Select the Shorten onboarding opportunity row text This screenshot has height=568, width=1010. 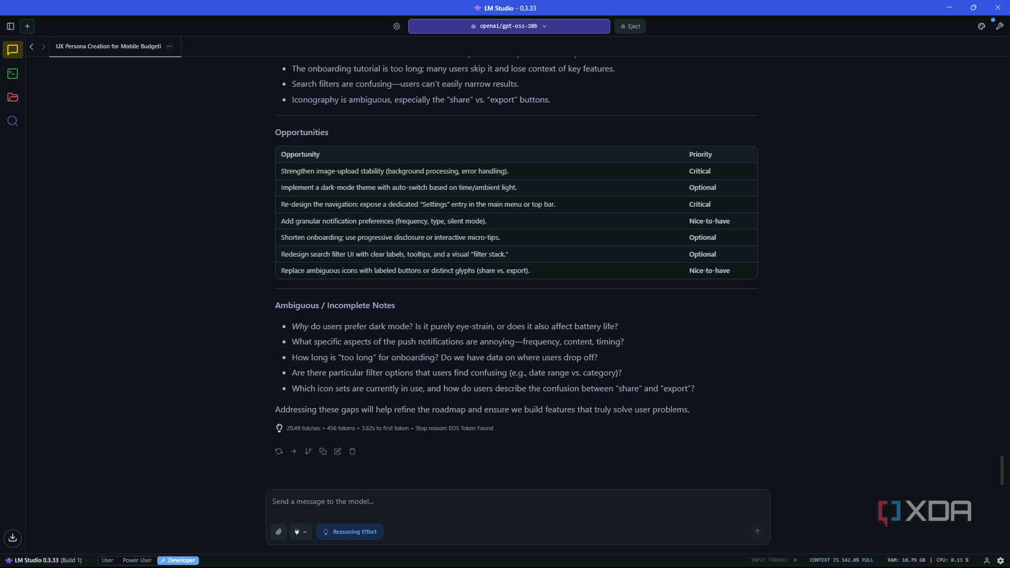(391, 237)
